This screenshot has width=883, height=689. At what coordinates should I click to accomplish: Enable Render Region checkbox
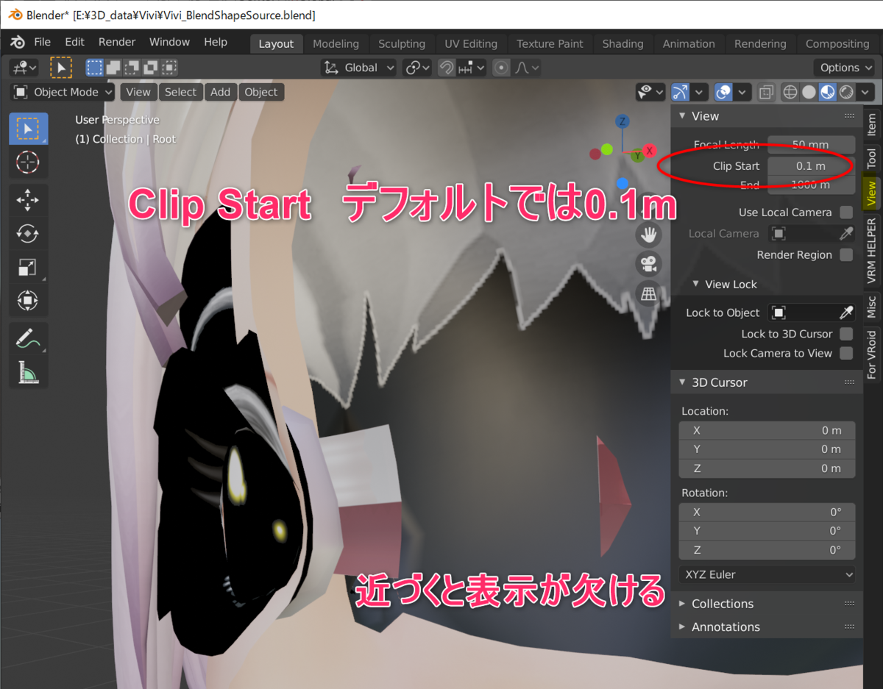[x=846, y=255]
